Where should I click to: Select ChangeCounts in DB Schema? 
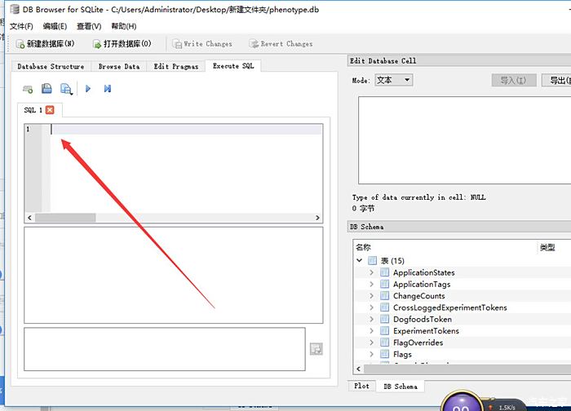[x=418, y=295]
